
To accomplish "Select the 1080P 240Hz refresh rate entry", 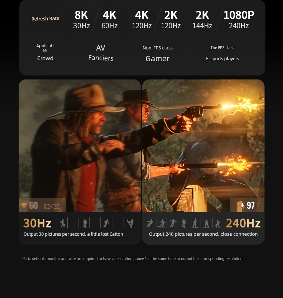I will point(239,20).
